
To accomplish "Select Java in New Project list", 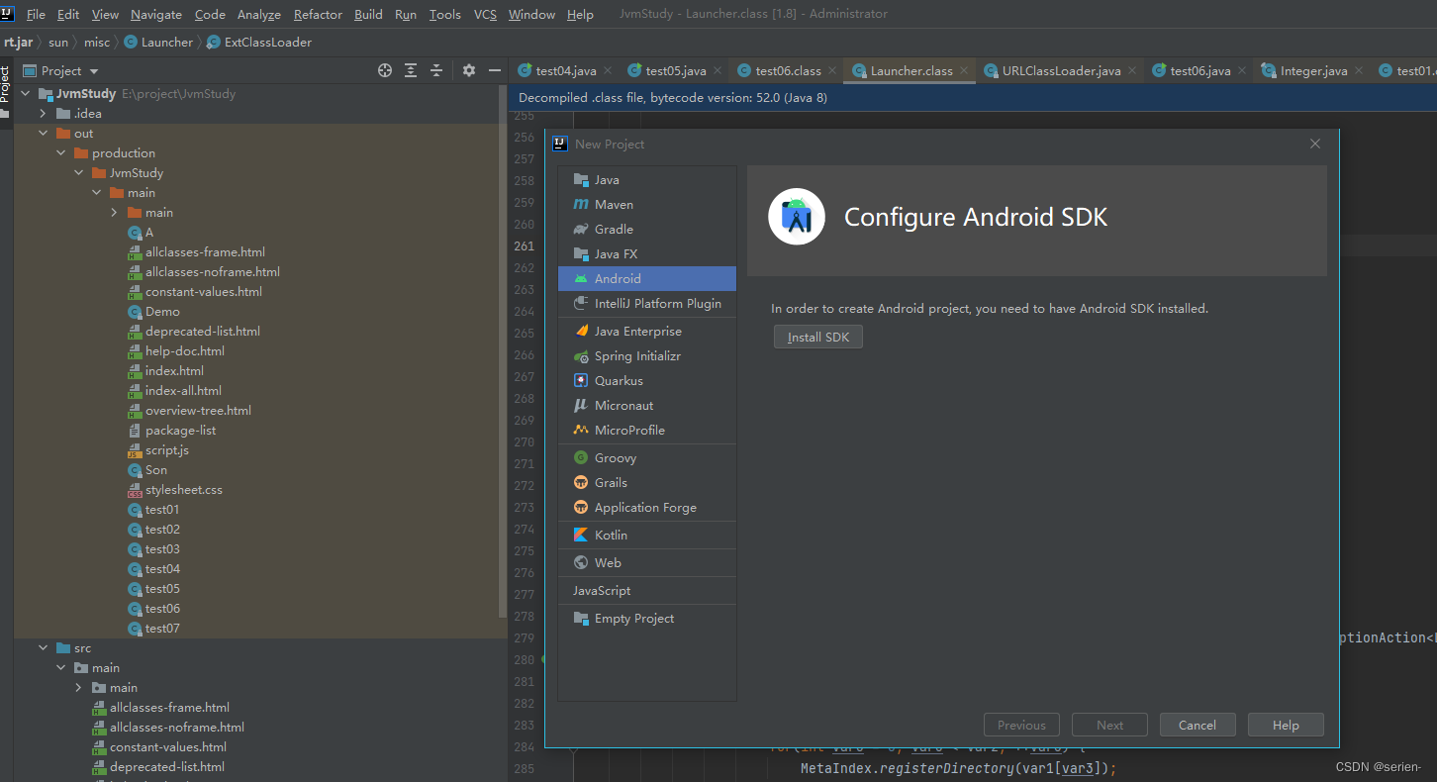I will click(x=647, y=180).
